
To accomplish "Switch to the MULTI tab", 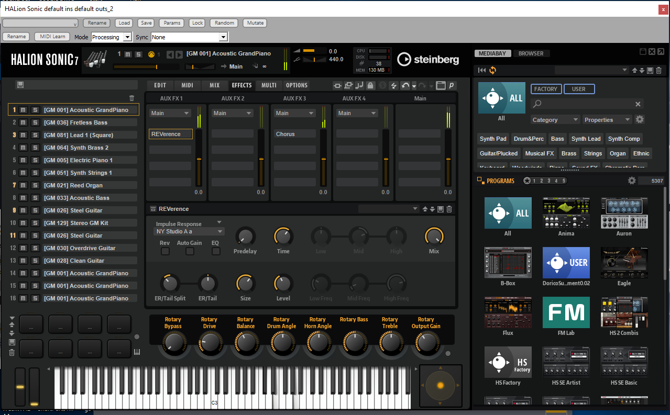I will pos(269,85).
